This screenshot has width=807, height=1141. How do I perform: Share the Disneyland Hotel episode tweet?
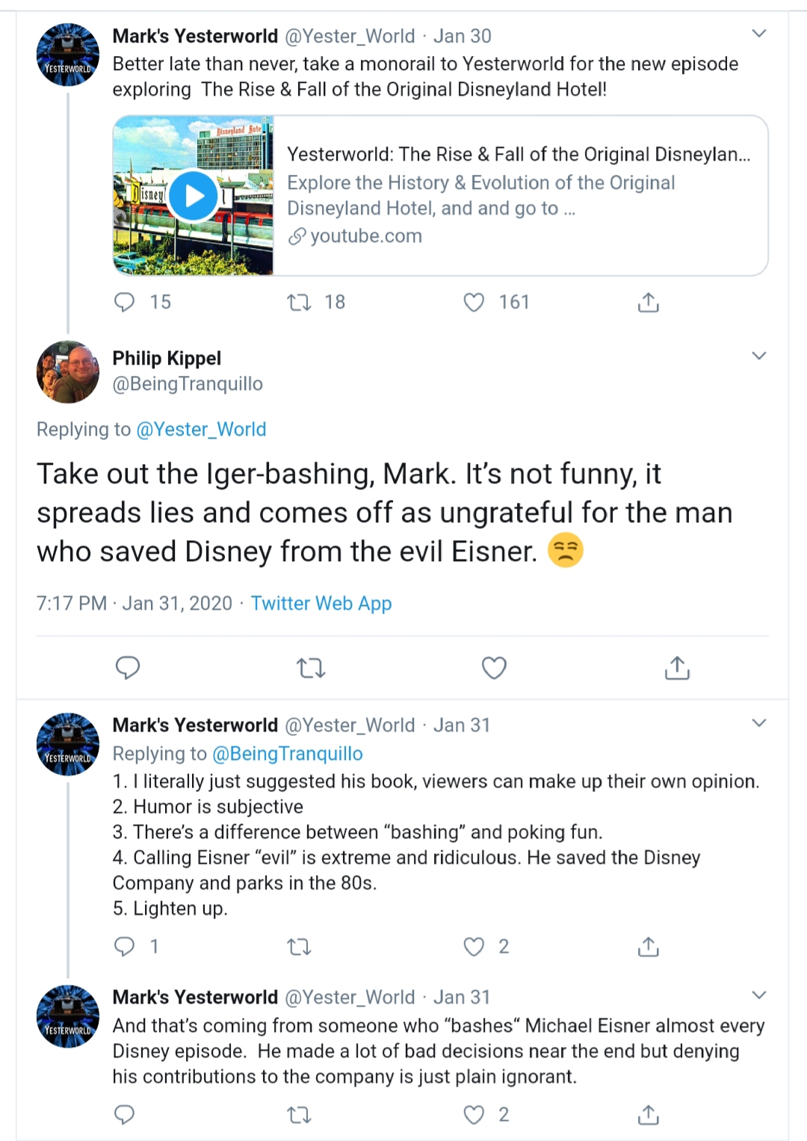pos(649,302)
